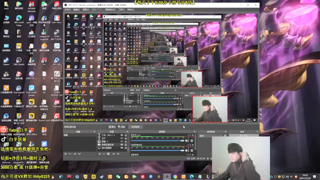Pop out the Audio Mixer dock panel

click(195, 132)
